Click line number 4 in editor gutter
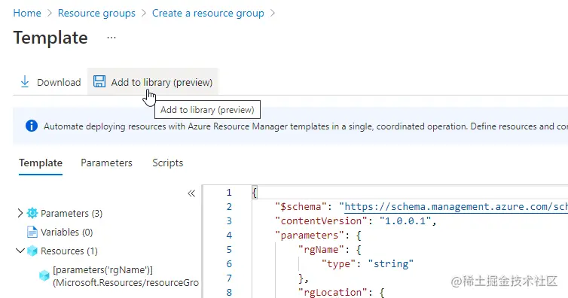This screenshot has height=298, width=568. (229, 235)
